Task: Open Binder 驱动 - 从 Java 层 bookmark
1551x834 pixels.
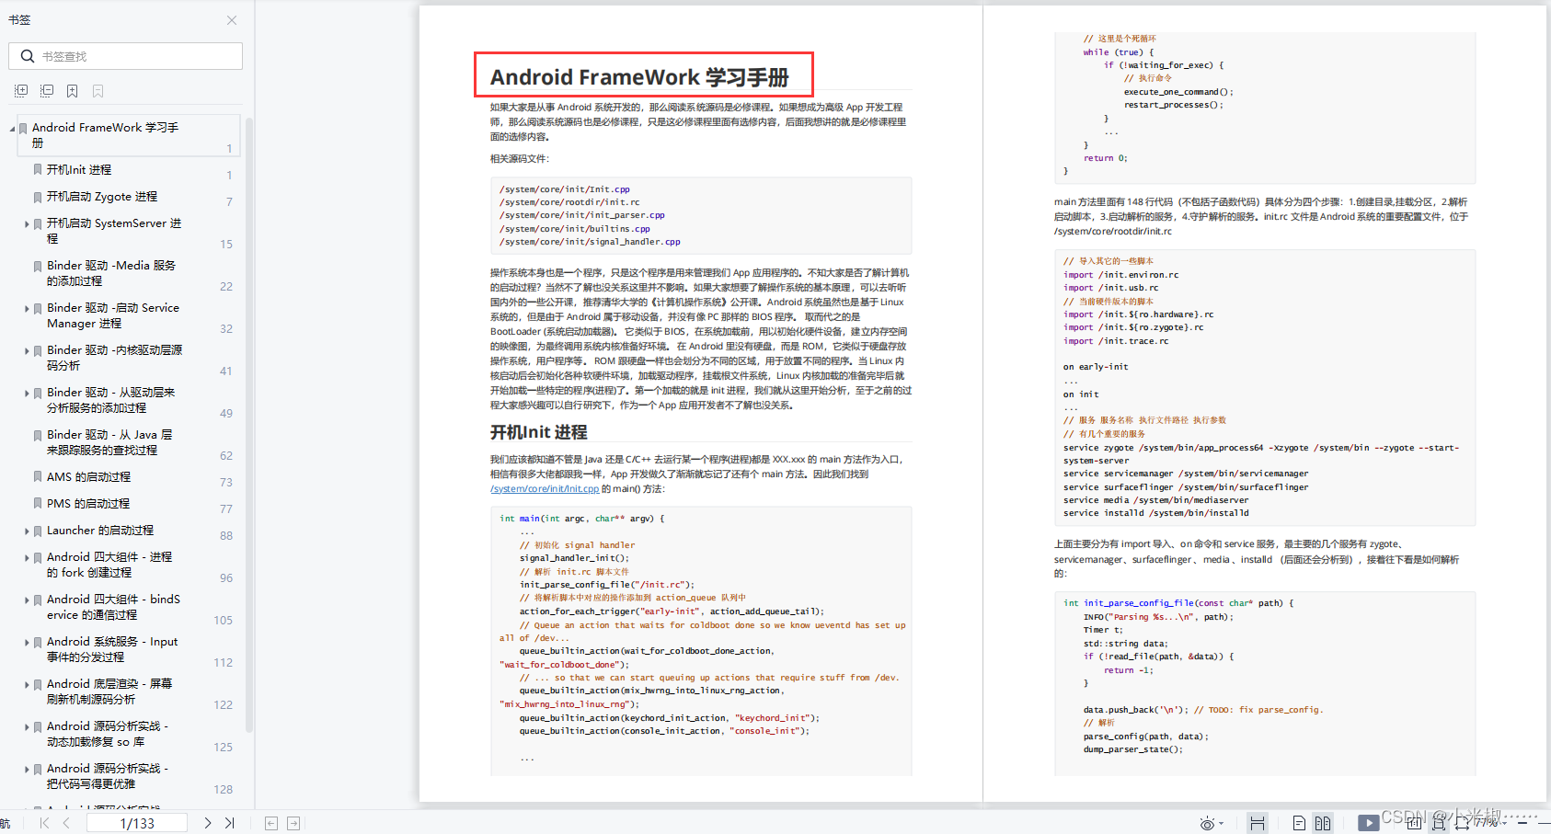Action: (109, 442)
